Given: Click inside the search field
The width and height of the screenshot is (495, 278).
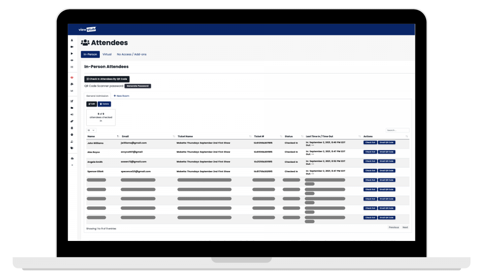Looking at the screenshot, I should click(397, 130).
